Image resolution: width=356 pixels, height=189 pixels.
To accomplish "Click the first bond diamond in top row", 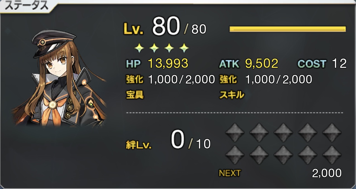I will point(235,132).
